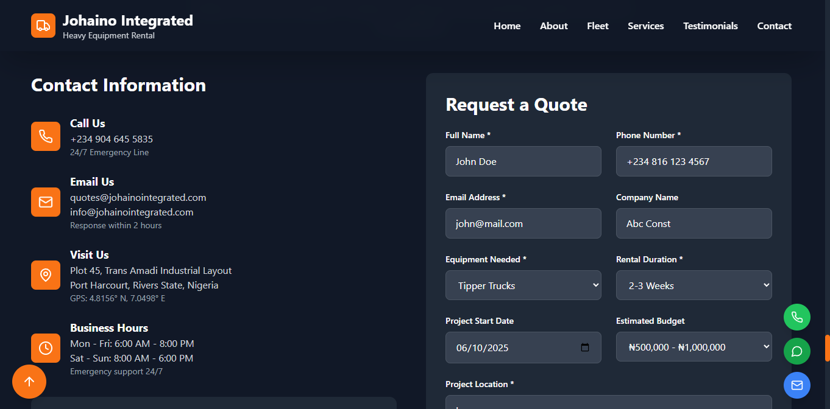Click the clock icon beside Business Hours
Screen dimensions: 830x409
click(46, 348)
